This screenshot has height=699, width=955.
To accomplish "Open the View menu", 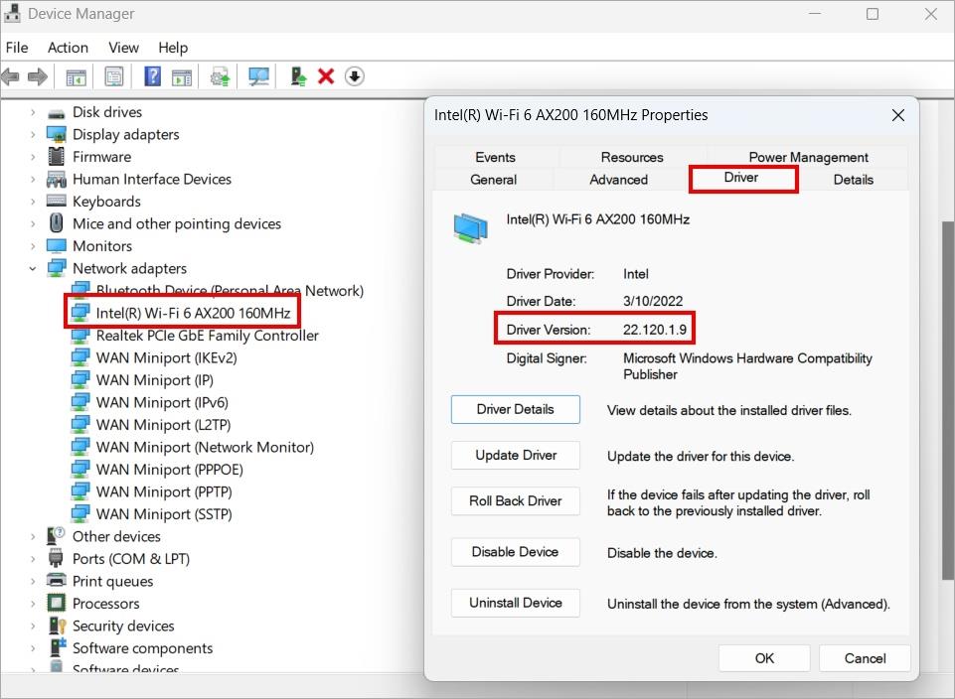I will [x=123, y=48].
